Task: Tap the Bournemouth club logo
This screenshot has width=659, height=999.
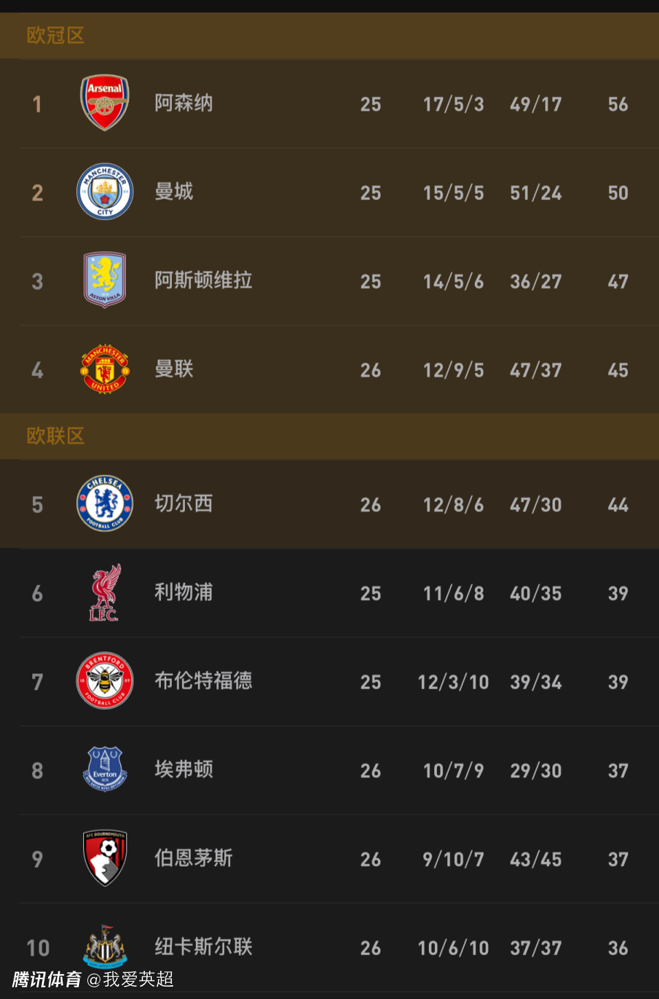Action: pyautogui.click(x=104, y=858)
